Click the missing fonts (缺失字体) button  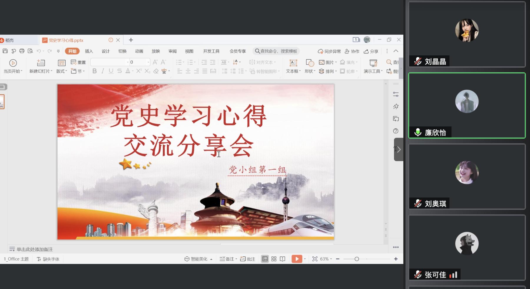coord(48,259)
